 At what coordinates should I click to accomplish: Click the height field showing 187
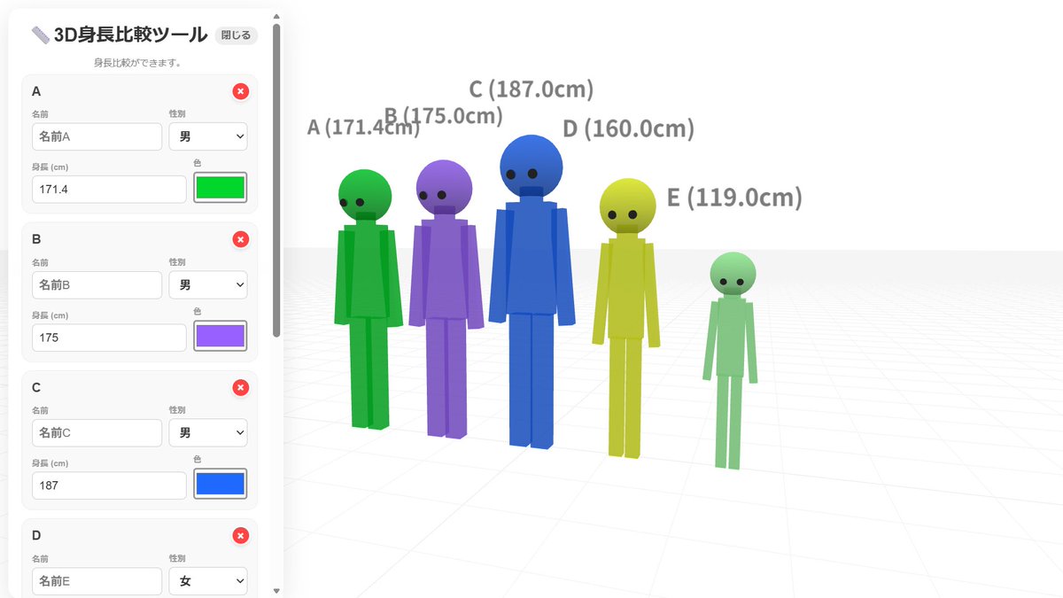(x=109, y=485)
